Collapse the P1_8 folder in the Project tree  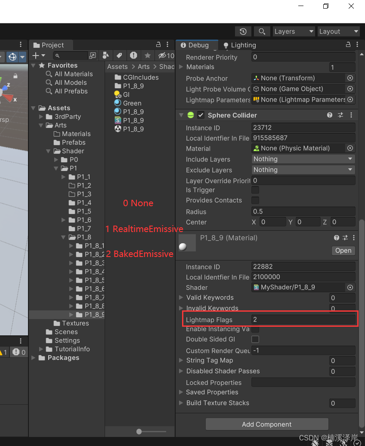click(x=63, y=237)
